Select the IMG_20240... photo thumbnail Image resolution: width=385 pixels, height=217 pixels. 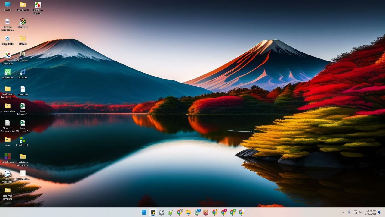click(x=23, y=57)
